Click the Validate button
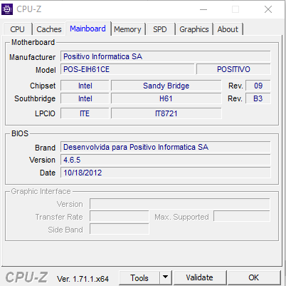 click(199, 277)
